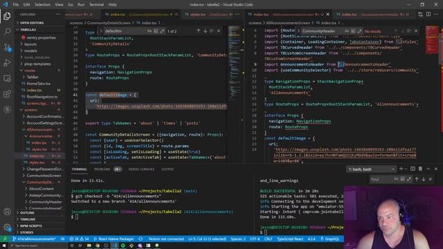Open the File menu
The width and height of the screenshot is (443, 249).
click(15, 5)
